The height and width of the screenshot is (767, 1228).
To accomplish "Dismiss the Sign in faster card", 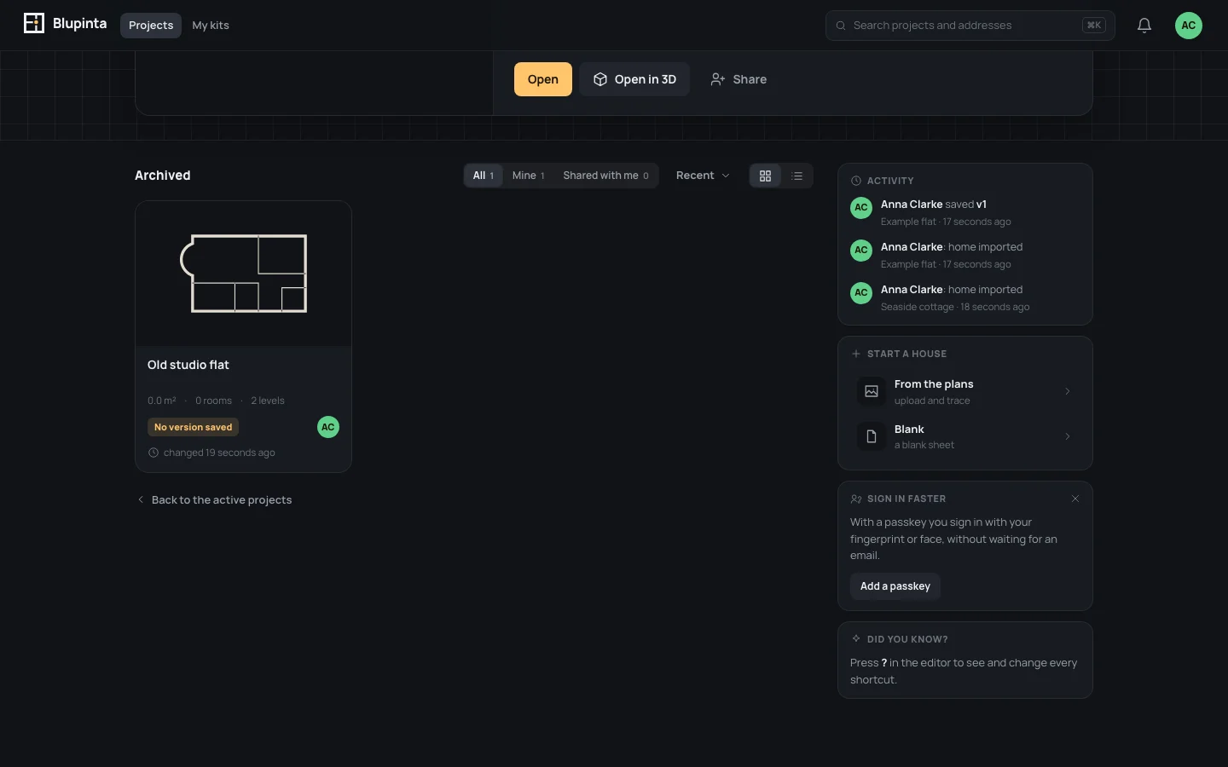I will [1075, 499].
